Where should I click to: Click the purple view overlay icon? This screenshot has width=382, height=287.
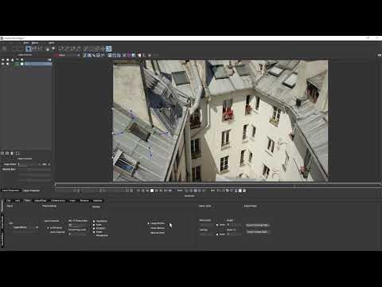click(x=129, y=55)
